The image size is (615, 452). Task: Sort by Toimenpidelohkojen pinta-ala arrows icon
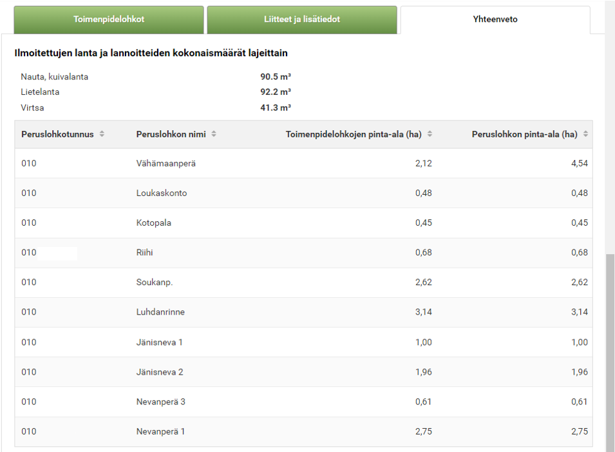click(x=430, y=134)
